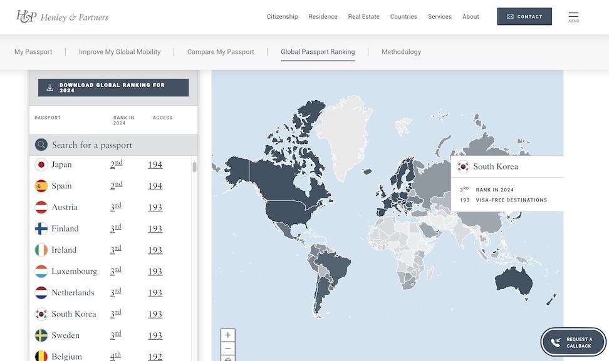This screenshot has height=361, width=609.
Task: Open the Citizenship menu
Action: point(283,17)
